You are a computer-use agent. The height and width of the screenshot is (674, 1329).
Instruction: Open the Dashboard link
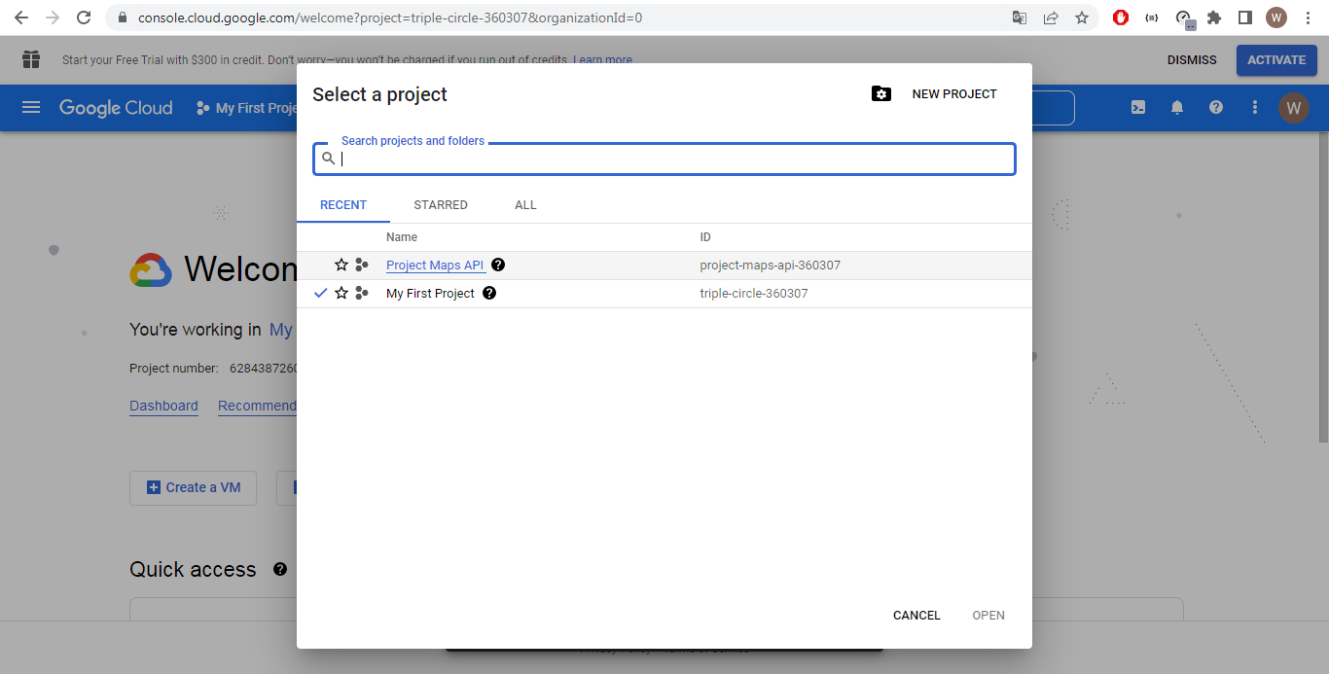(x=163, y=407)
